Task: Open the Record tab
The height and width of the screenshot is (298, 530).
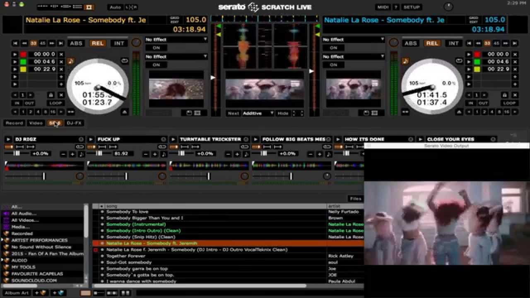Action: tap(14, 123)
